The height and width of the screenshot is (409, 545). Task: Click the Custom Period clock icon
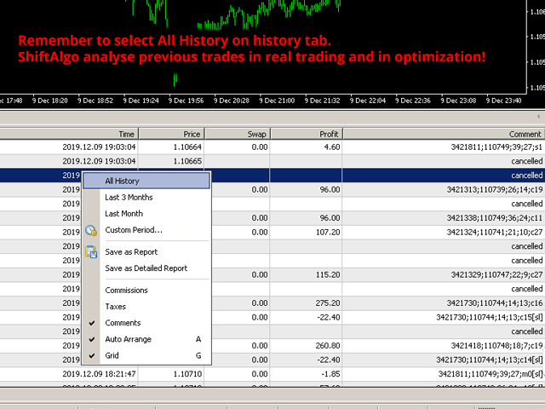pyautogui.click(x=92, y=230)
